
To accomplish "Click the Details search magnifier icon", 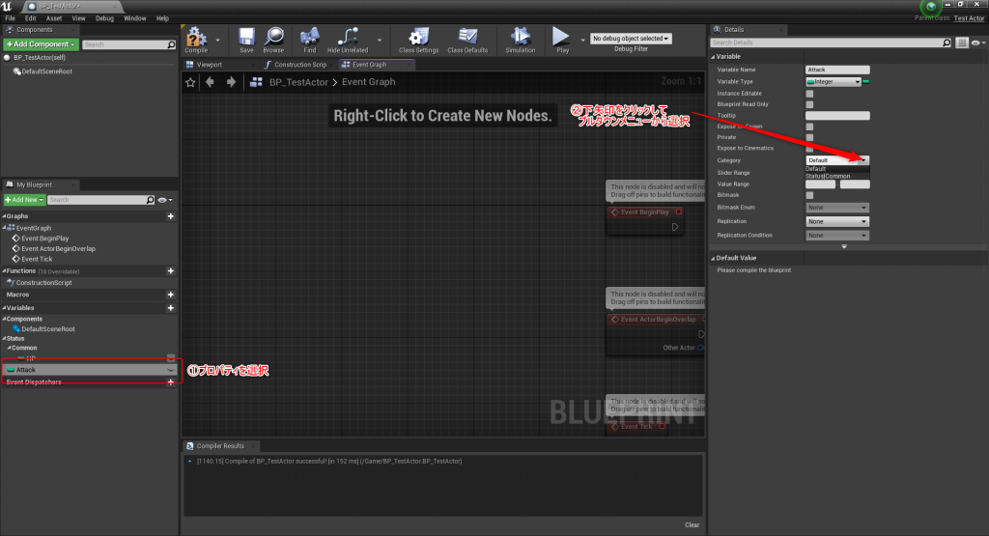I will click(947, 42).
